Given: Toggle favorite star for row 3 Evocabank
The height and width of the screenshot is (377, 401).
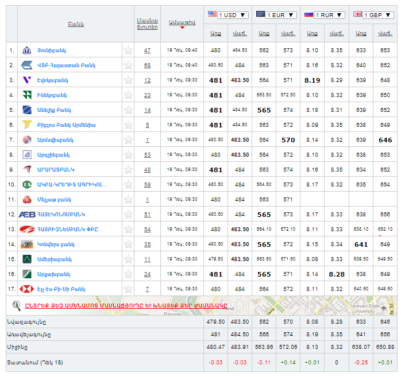Looking at the screenshot, I should [x=128, y=80].
